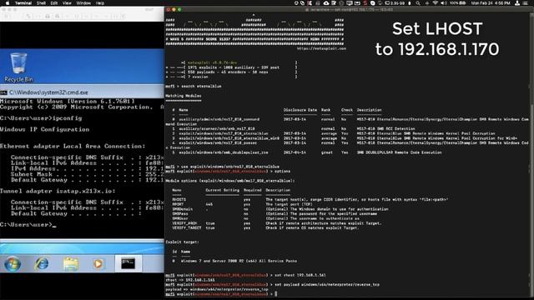
Task: Click the RHOSTS row in module options
Action: click(x=310, y=200)
